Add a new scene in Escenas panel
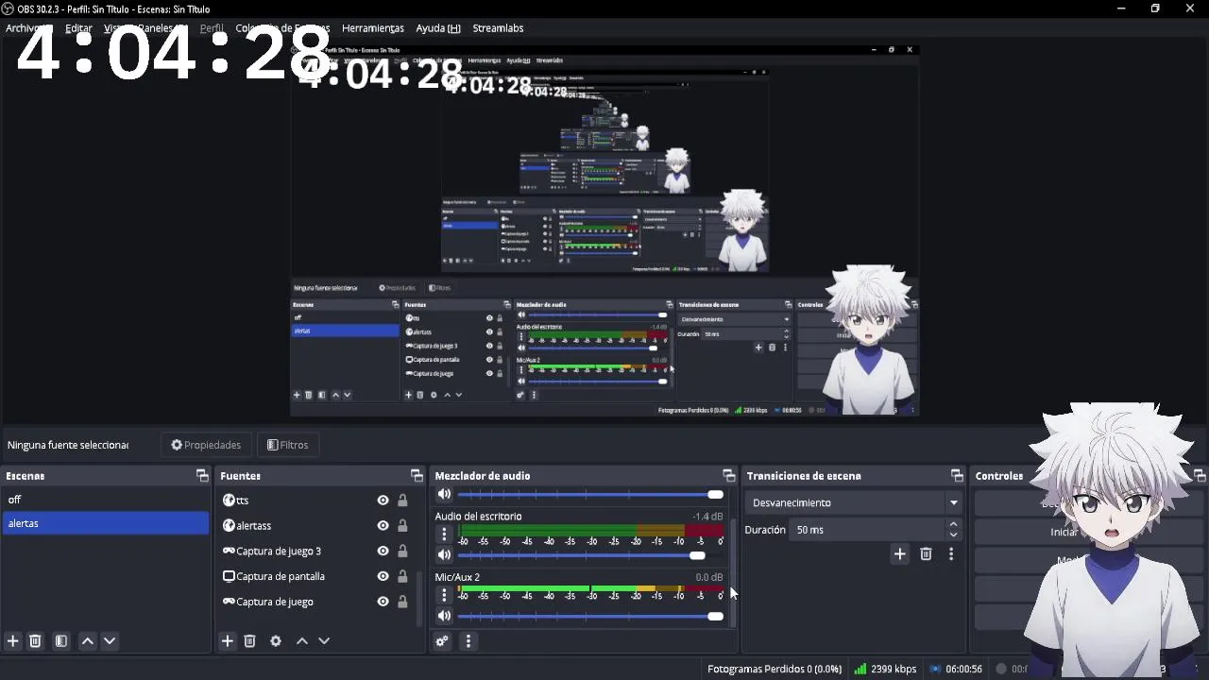This screenshot has width=1209, height=680. coord(13,640)
